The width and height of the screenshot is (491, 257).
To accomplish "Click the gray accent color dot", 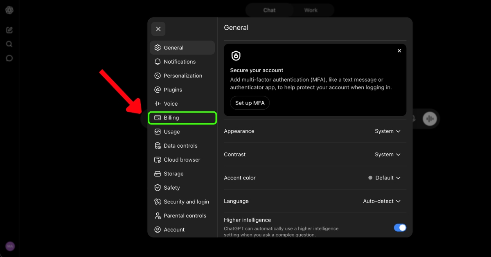I will 370,178.
